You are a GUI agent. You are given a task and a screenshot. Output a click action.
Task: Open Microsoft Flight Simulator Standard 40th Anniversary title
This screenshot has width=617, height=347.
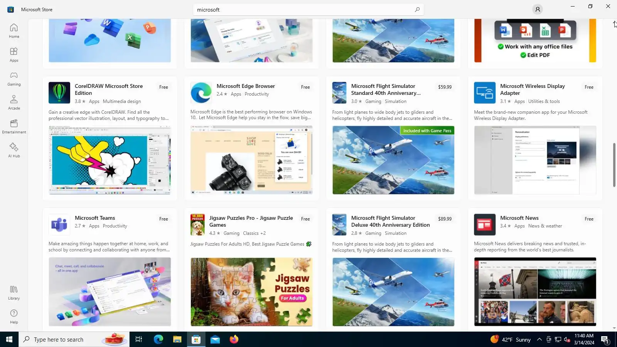click(386, 89)
